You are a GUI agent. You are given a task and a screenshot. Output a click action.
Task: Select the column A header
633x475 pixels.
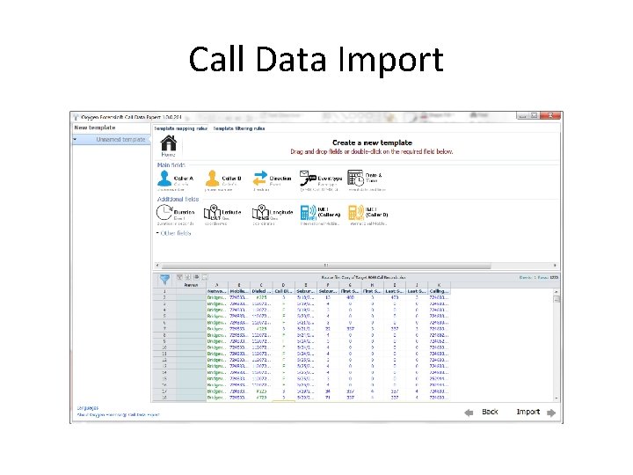[x=217, y=285]
